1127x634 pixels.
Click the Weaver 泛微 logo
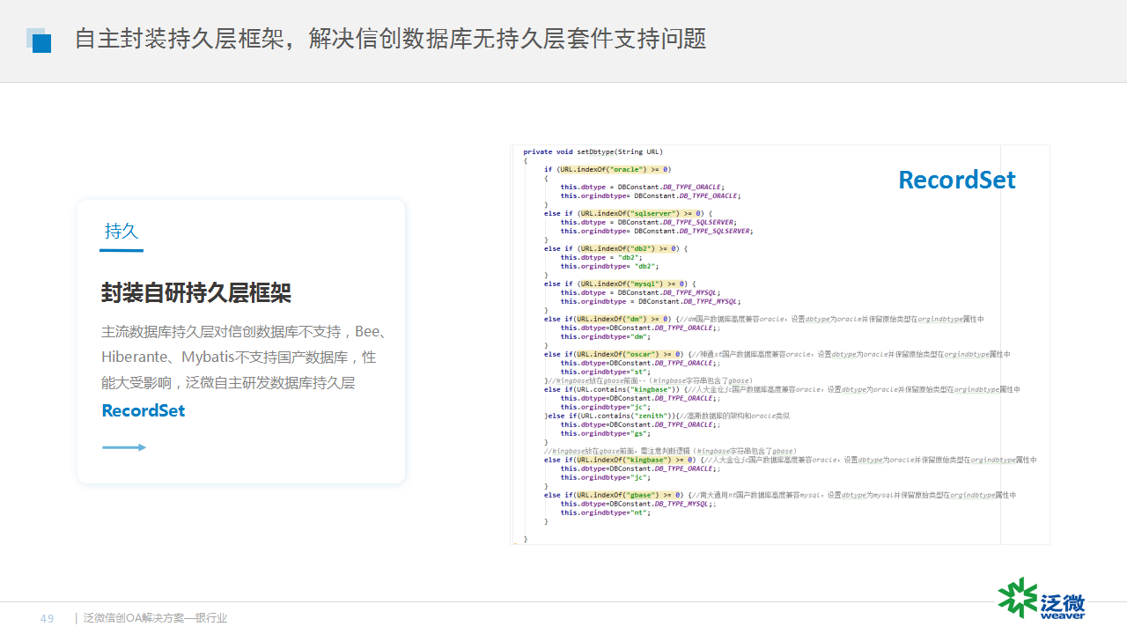click(1042, 599)
